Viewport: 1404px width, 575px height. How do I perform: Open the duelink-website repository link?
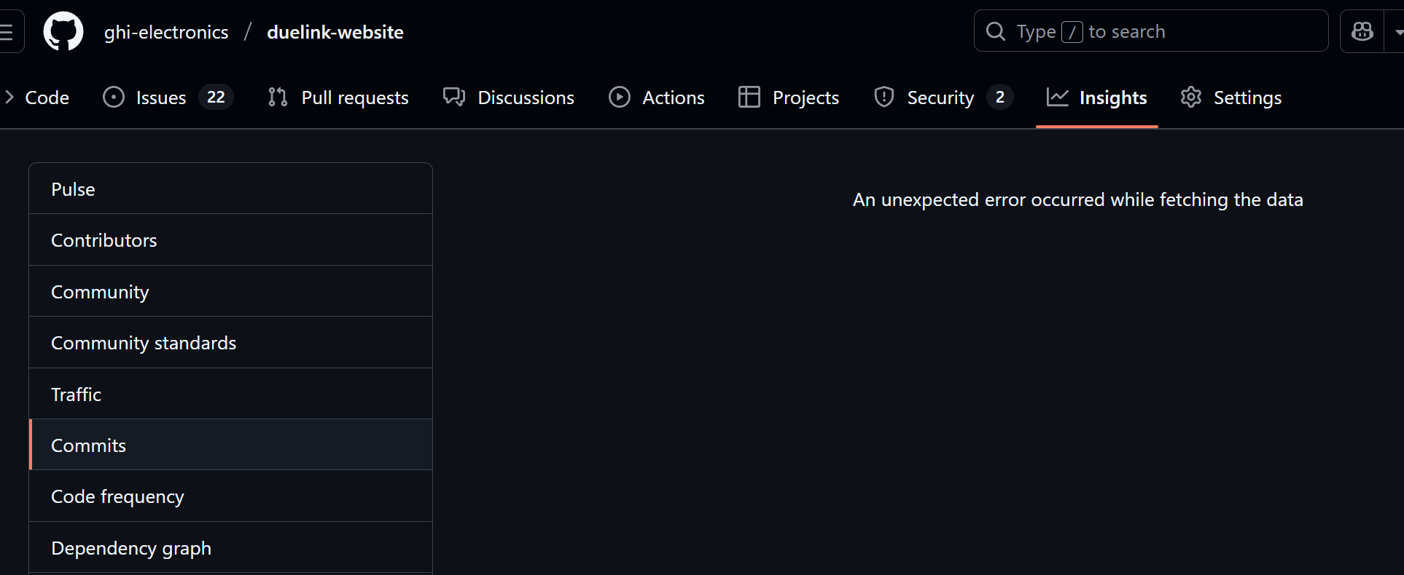(335, 32)
